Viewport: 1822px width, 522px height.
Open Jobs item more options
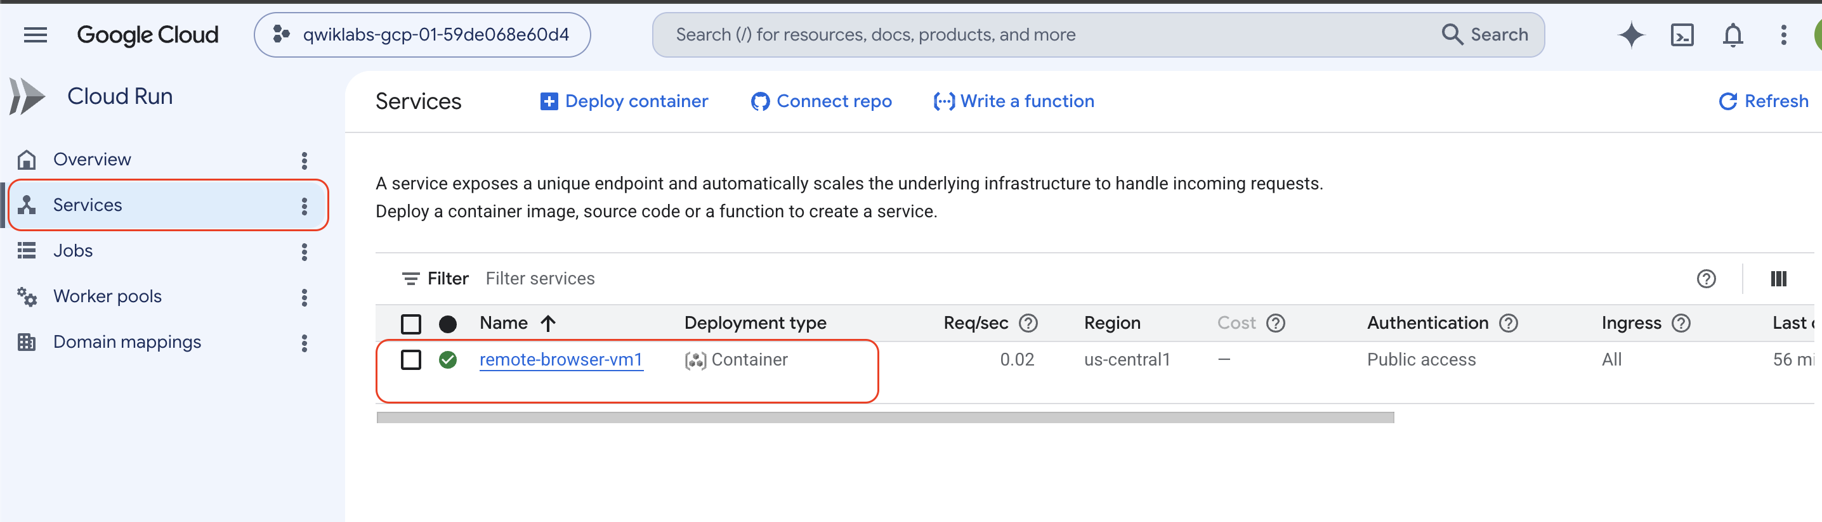304,251
